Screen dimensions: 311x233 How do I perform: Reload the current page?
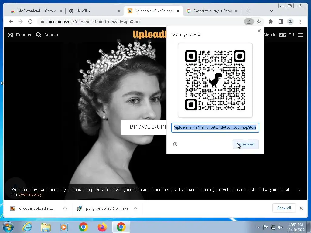pyautogui.click(x=30, y=22)
